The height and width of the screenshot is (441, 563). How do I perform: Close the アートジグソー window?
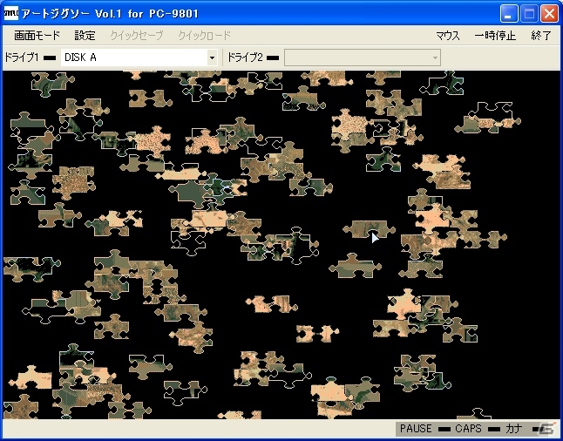pos(549,14)
